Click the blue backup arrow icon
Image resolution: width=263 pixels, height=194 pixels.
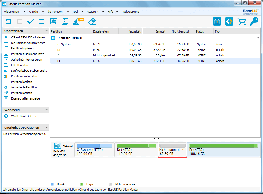coord(229,21)
